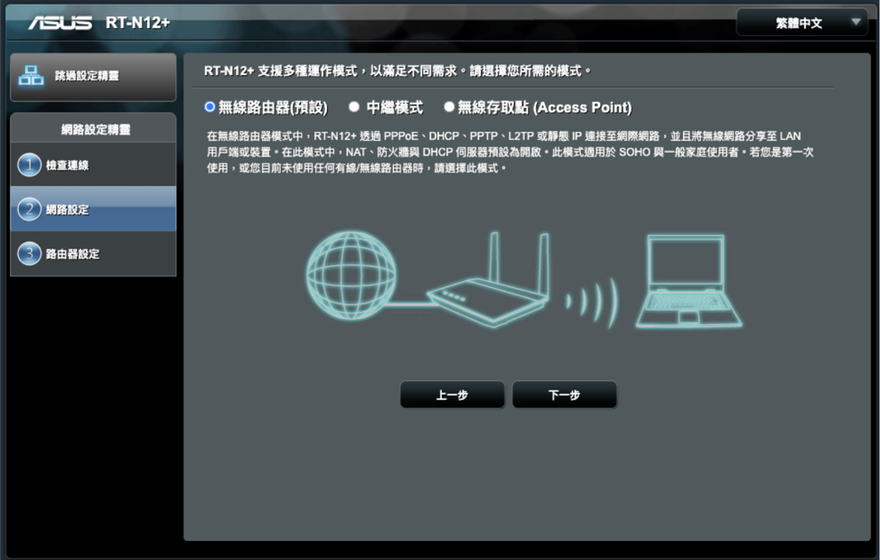Open 路由器設定 step
Viewport: 880px width, 560px height.
93,253
